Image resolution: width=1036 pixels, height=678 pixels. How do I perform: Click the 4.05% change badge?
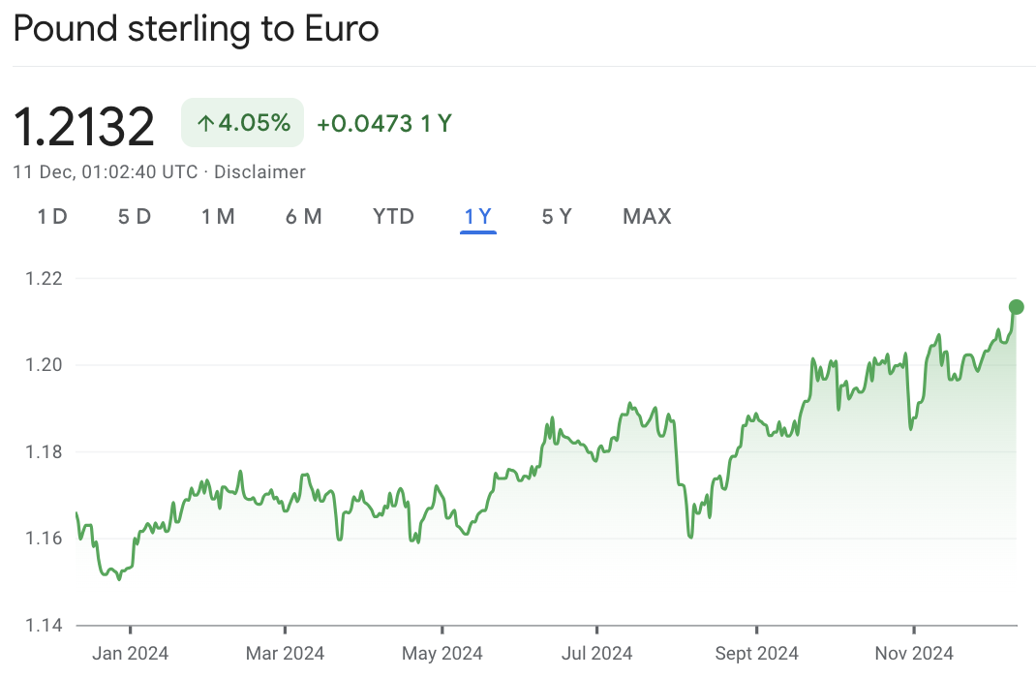pos(242,123)
